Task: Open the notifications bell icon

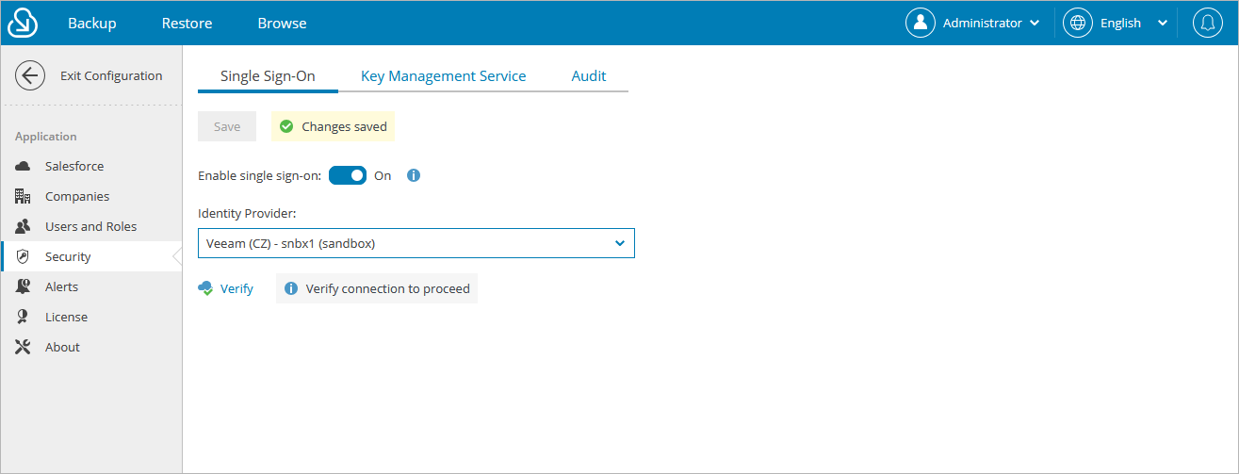Action: pos(1207,23)
